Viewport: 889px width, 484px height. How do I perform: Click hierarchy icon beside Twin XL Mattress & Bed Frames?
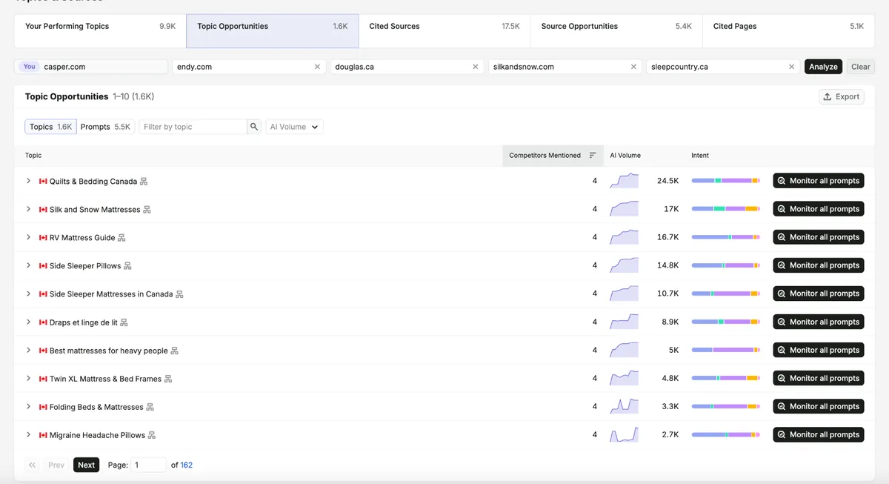coord(167,379)
